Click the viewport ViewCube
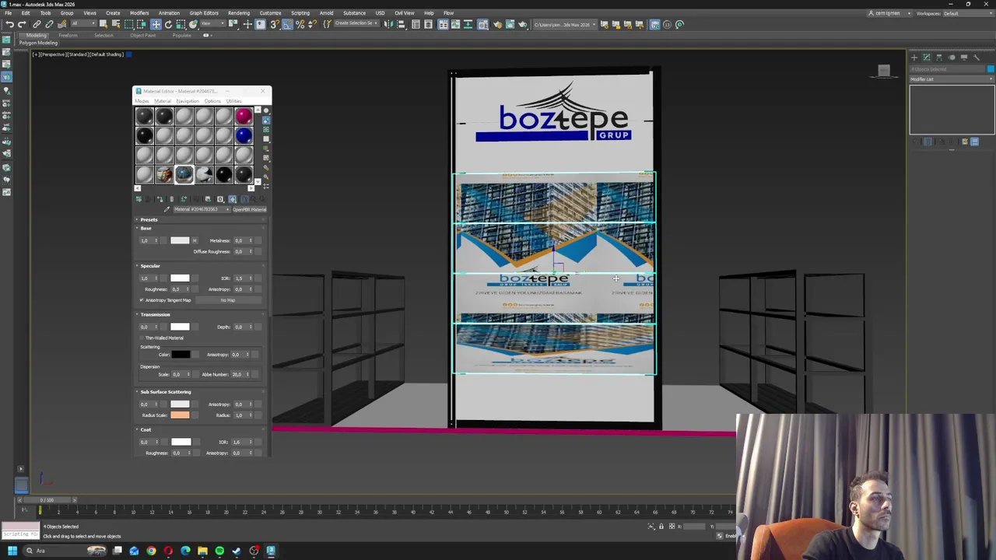 pos(883,72)
